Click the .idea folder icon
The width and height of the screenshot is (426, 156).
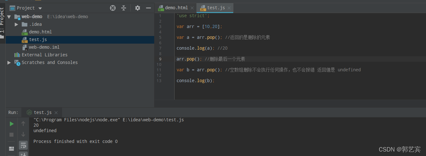coord(25,24)
